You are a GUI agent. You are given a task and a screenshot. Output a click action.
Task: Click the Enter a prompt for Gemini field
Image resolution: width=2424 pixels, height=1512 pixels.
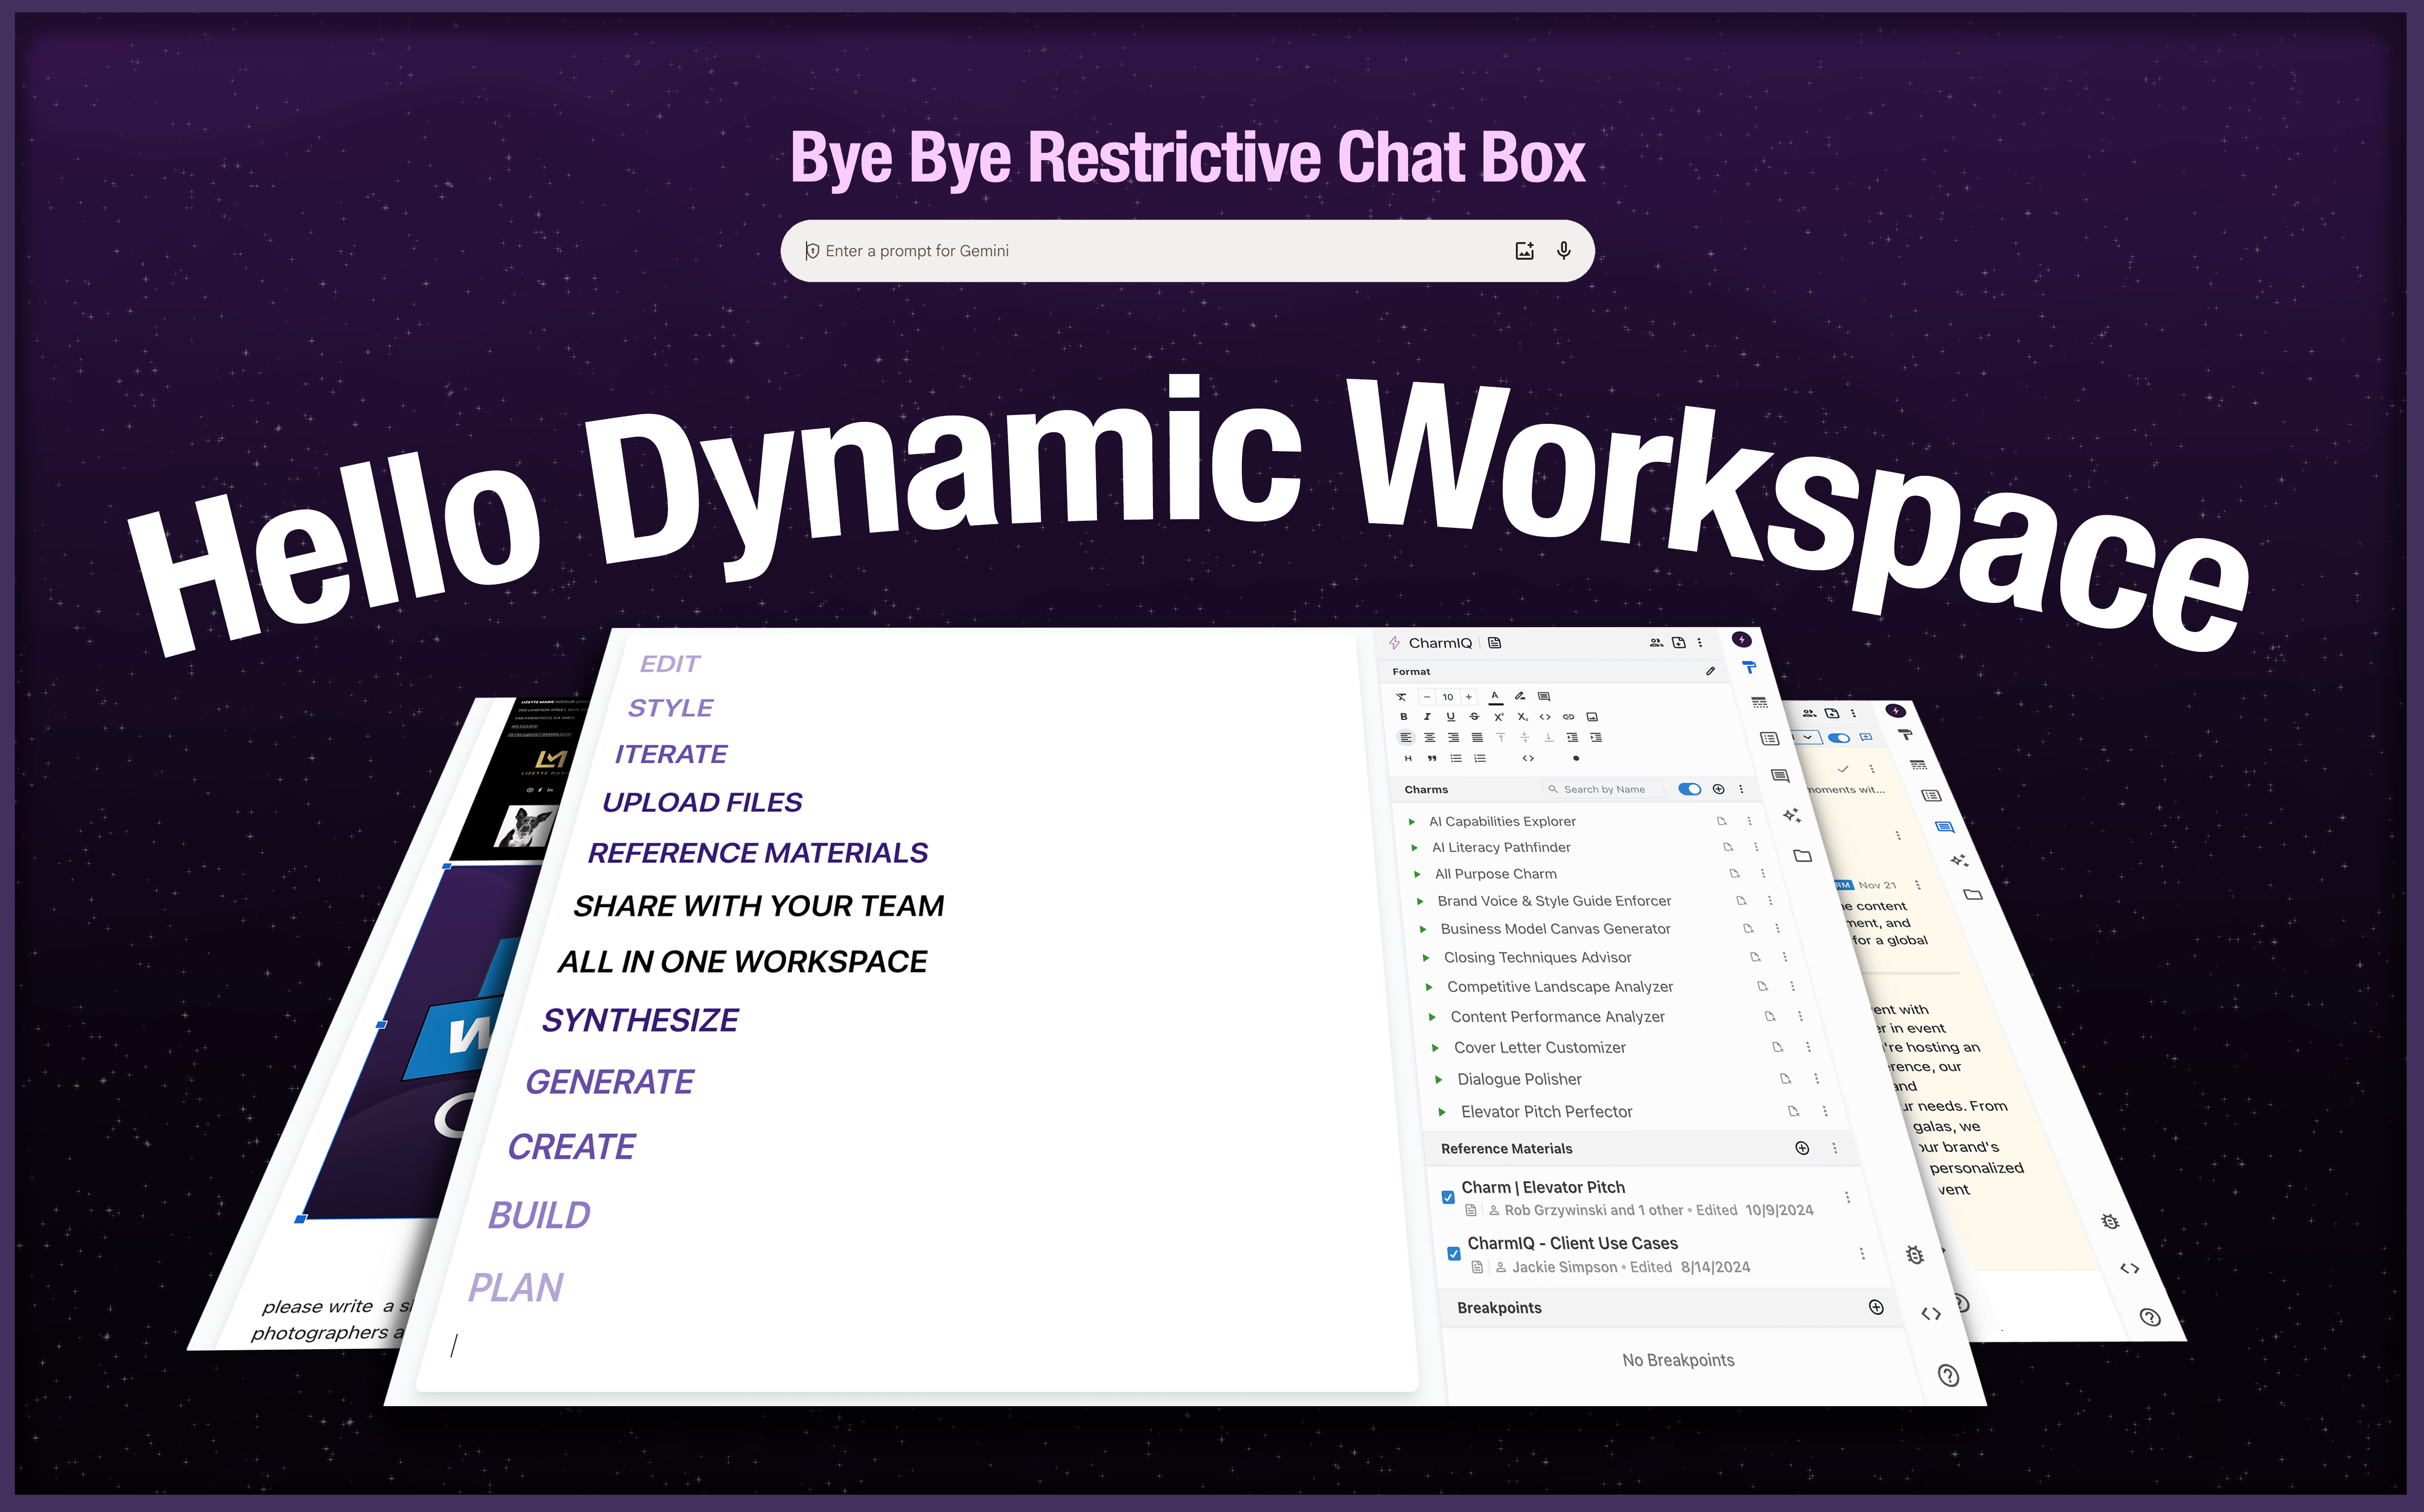point(1187,251)
